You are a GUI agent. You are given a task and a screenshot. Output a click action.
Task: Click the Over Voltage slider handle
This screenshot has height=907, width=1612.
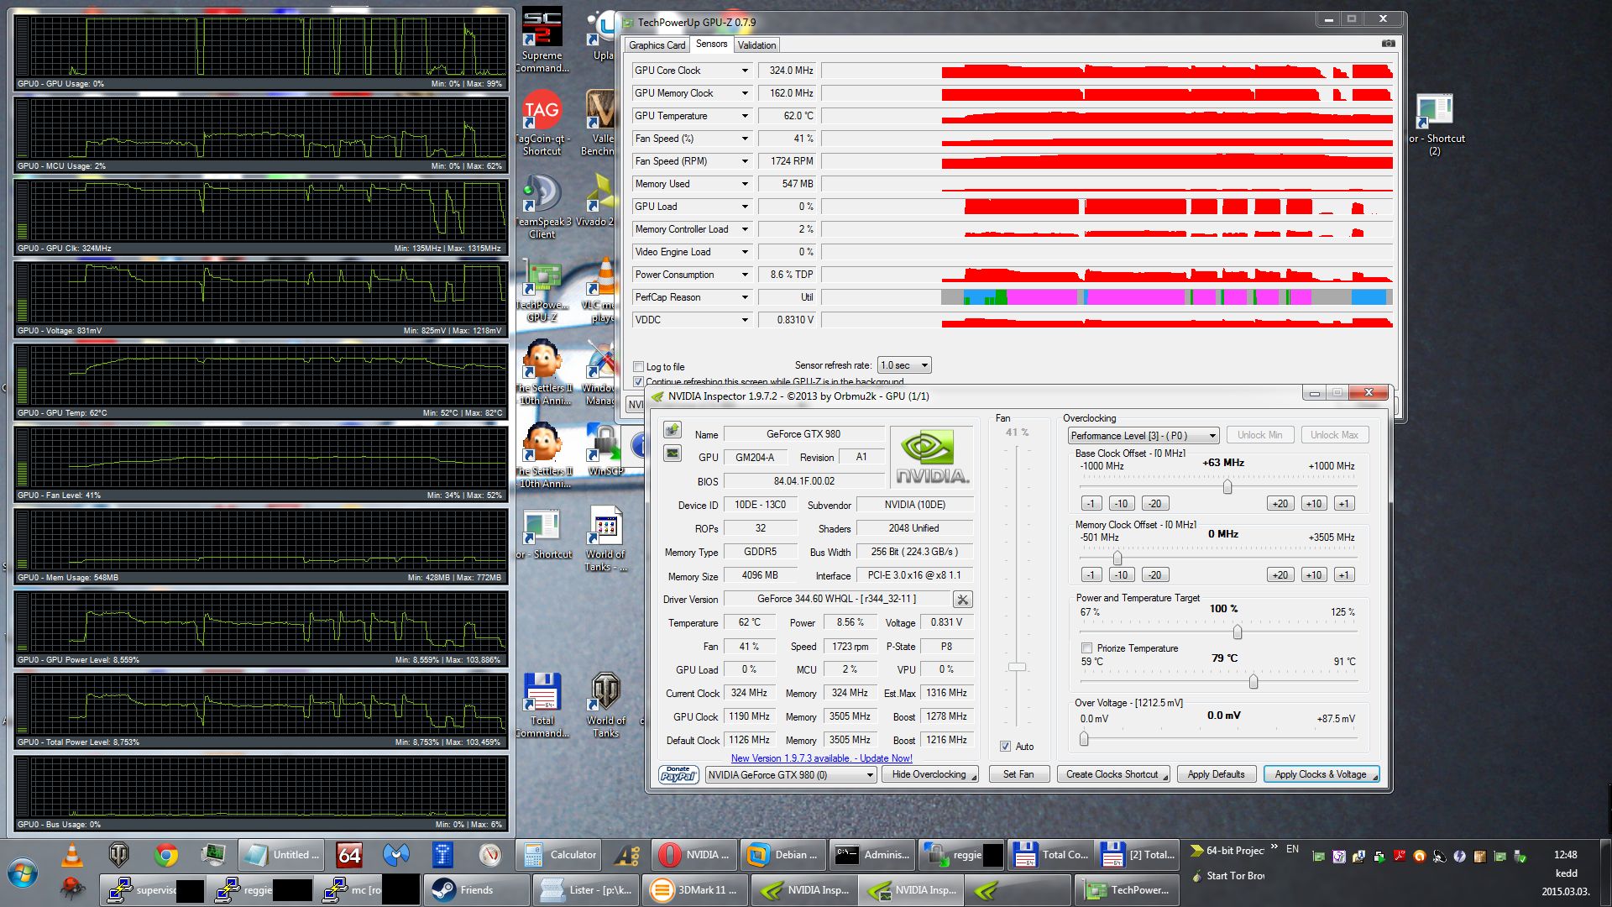coord(1084,739)
